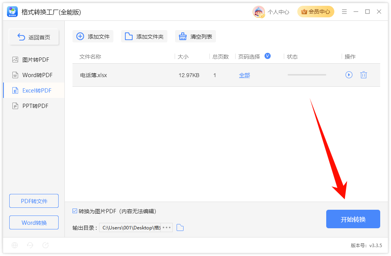391x256 pixels.
Task: Click the 开始转换 start conversion button
Action: pyautogui.click(x=353, y=219)
